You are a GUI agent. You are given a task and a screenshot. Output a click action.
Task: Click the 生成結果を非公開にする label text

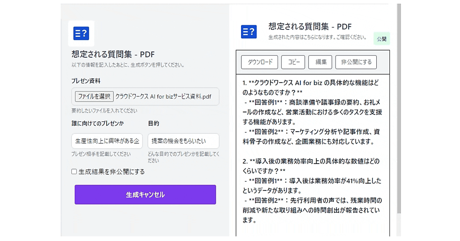112,172
